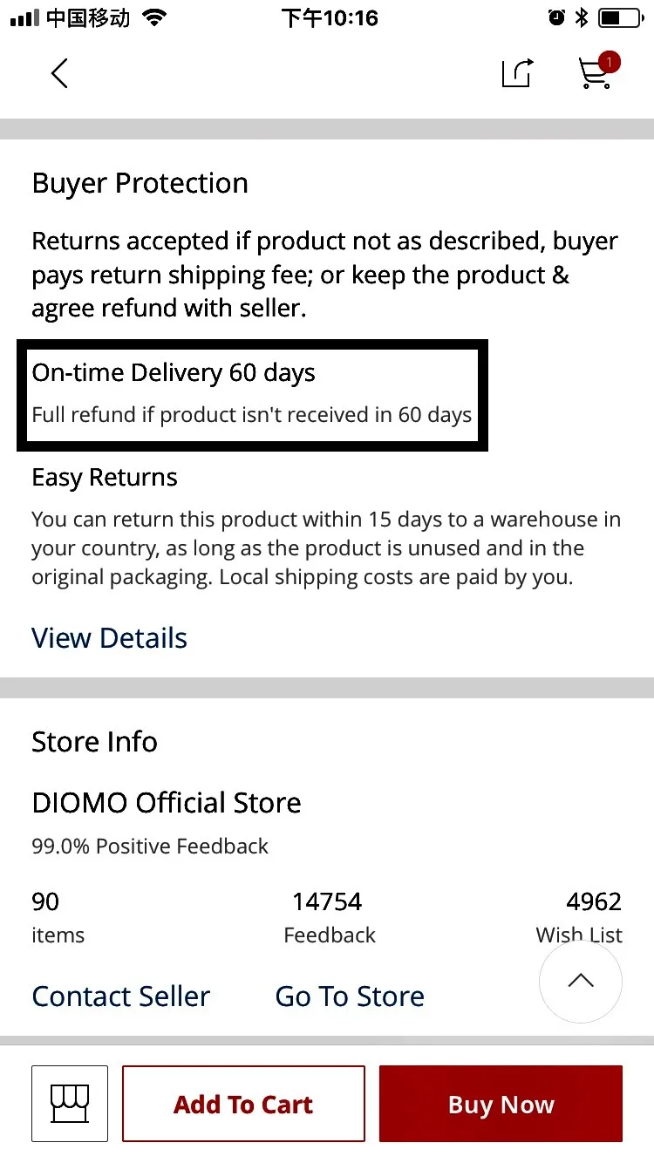Tap the 4962 Wish List count

coord(579,917)
